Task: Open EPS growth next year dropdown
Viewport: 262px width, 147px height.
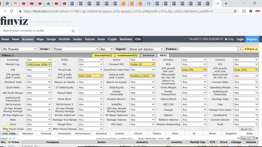Action: [246, 70]
